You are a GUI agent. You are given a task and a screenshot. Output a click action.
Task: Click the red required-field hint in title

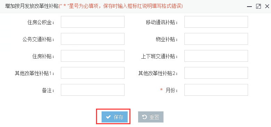[121, 7]
